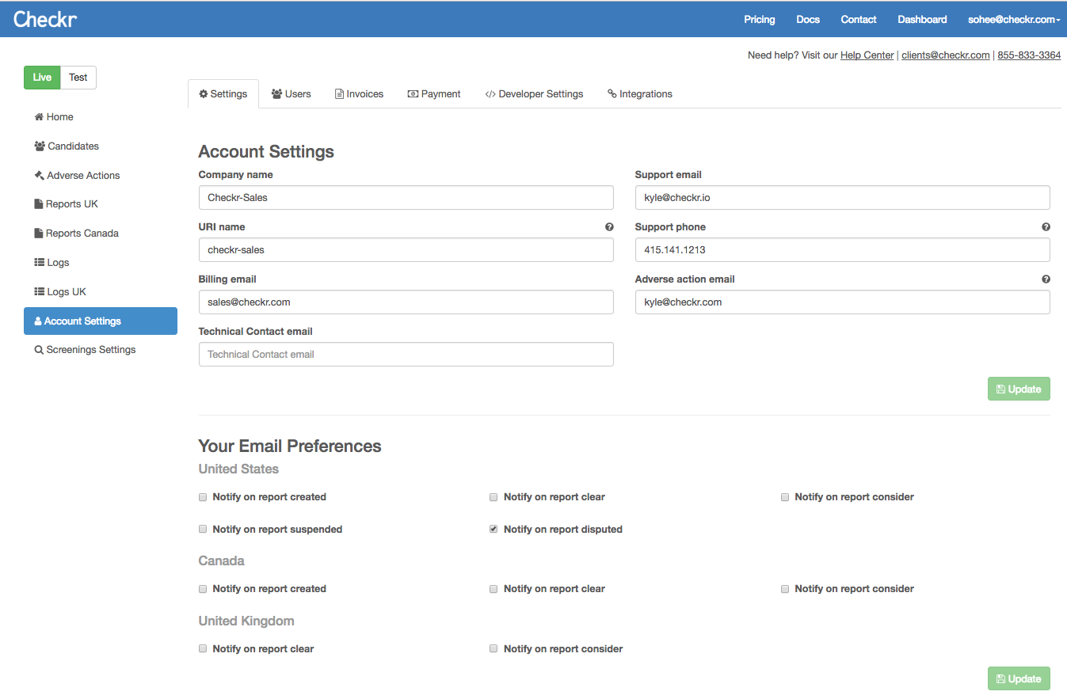Click the code icon on Developer Settings tab
This screenshot has width=1067, height=699.
coord(490,94)
